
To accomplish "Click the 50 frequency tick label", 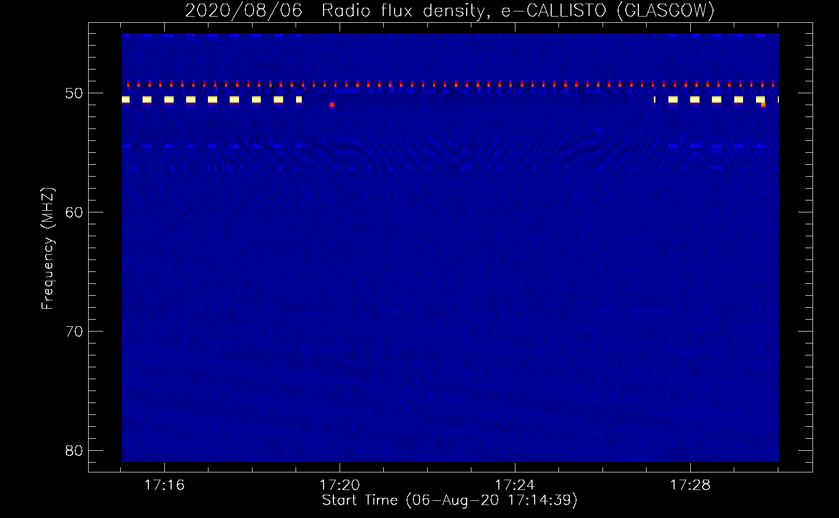I will 74,94.
